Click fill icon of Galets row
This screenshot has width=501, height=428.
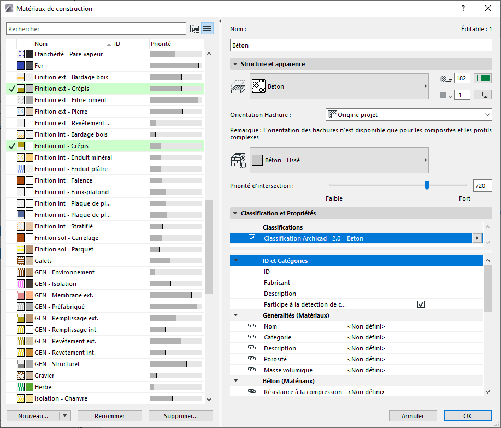(21, 261)
